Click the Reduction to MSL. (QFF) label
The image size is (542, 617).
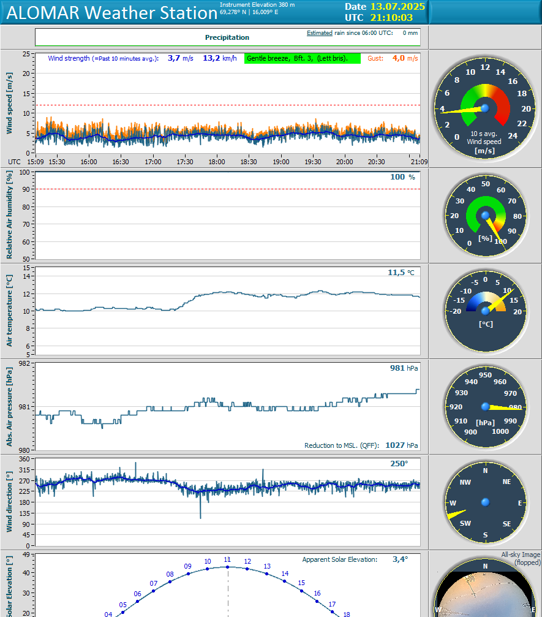342,445
